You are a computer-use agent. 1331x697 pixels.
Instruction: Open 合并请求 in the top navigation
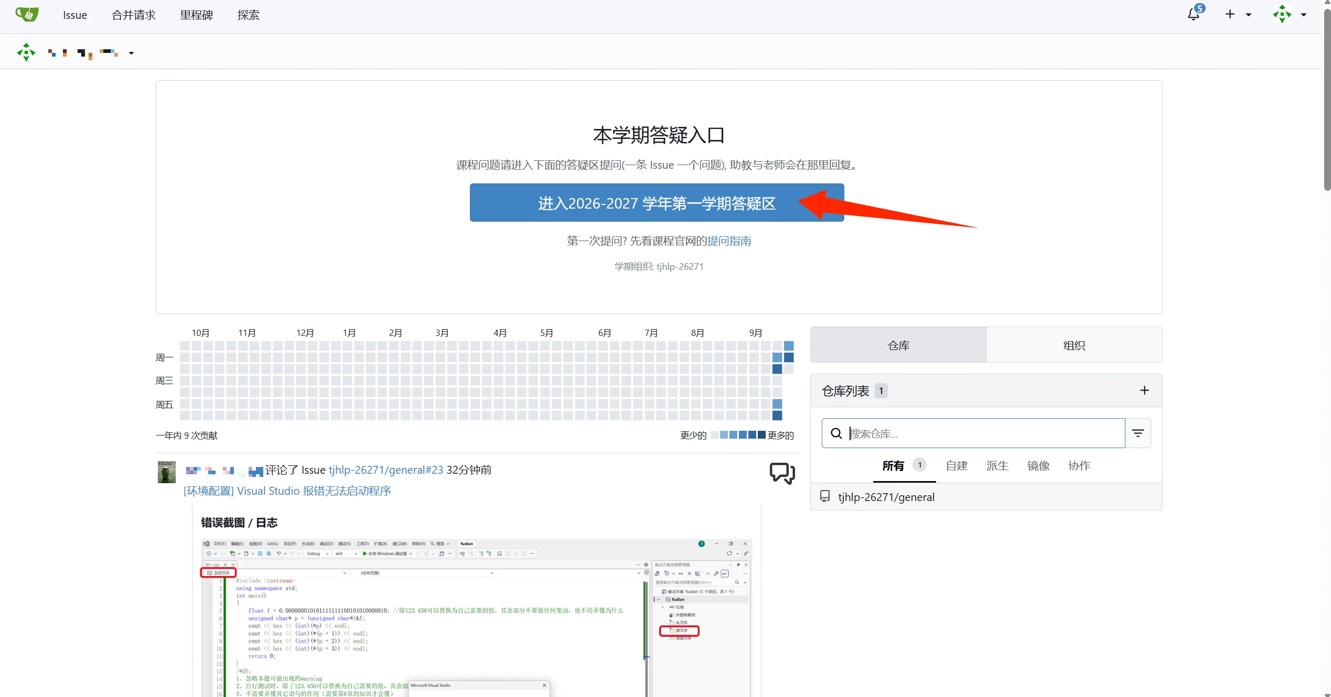pos(134,15)
